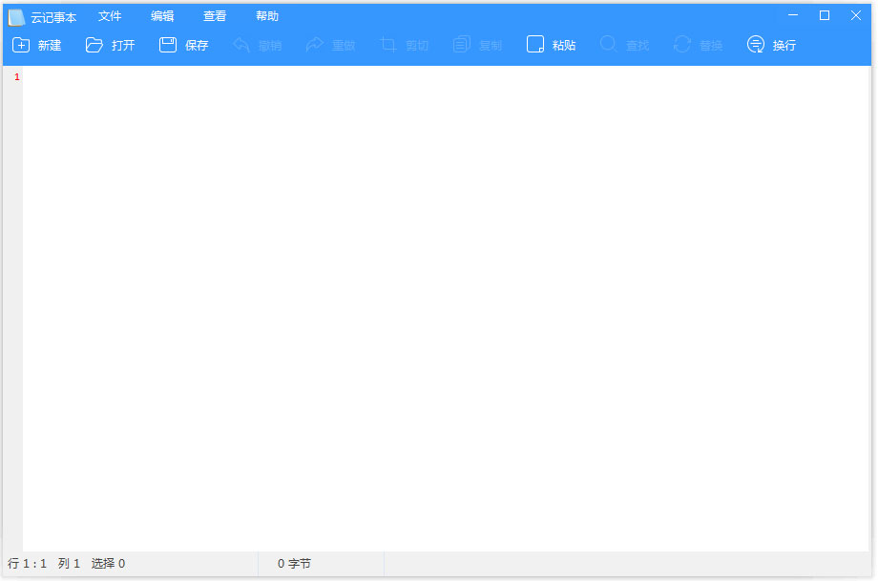Click the 新建 (New) toolbar icon
Viewport: 878px width, 581px height.
21,45
